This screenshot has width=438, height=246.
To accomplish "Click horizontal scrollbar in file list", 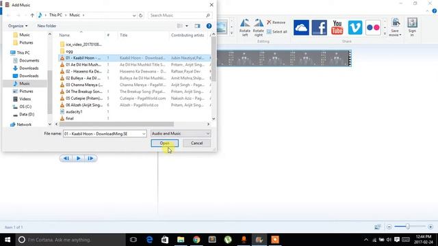I will click(x=116, y=124).
